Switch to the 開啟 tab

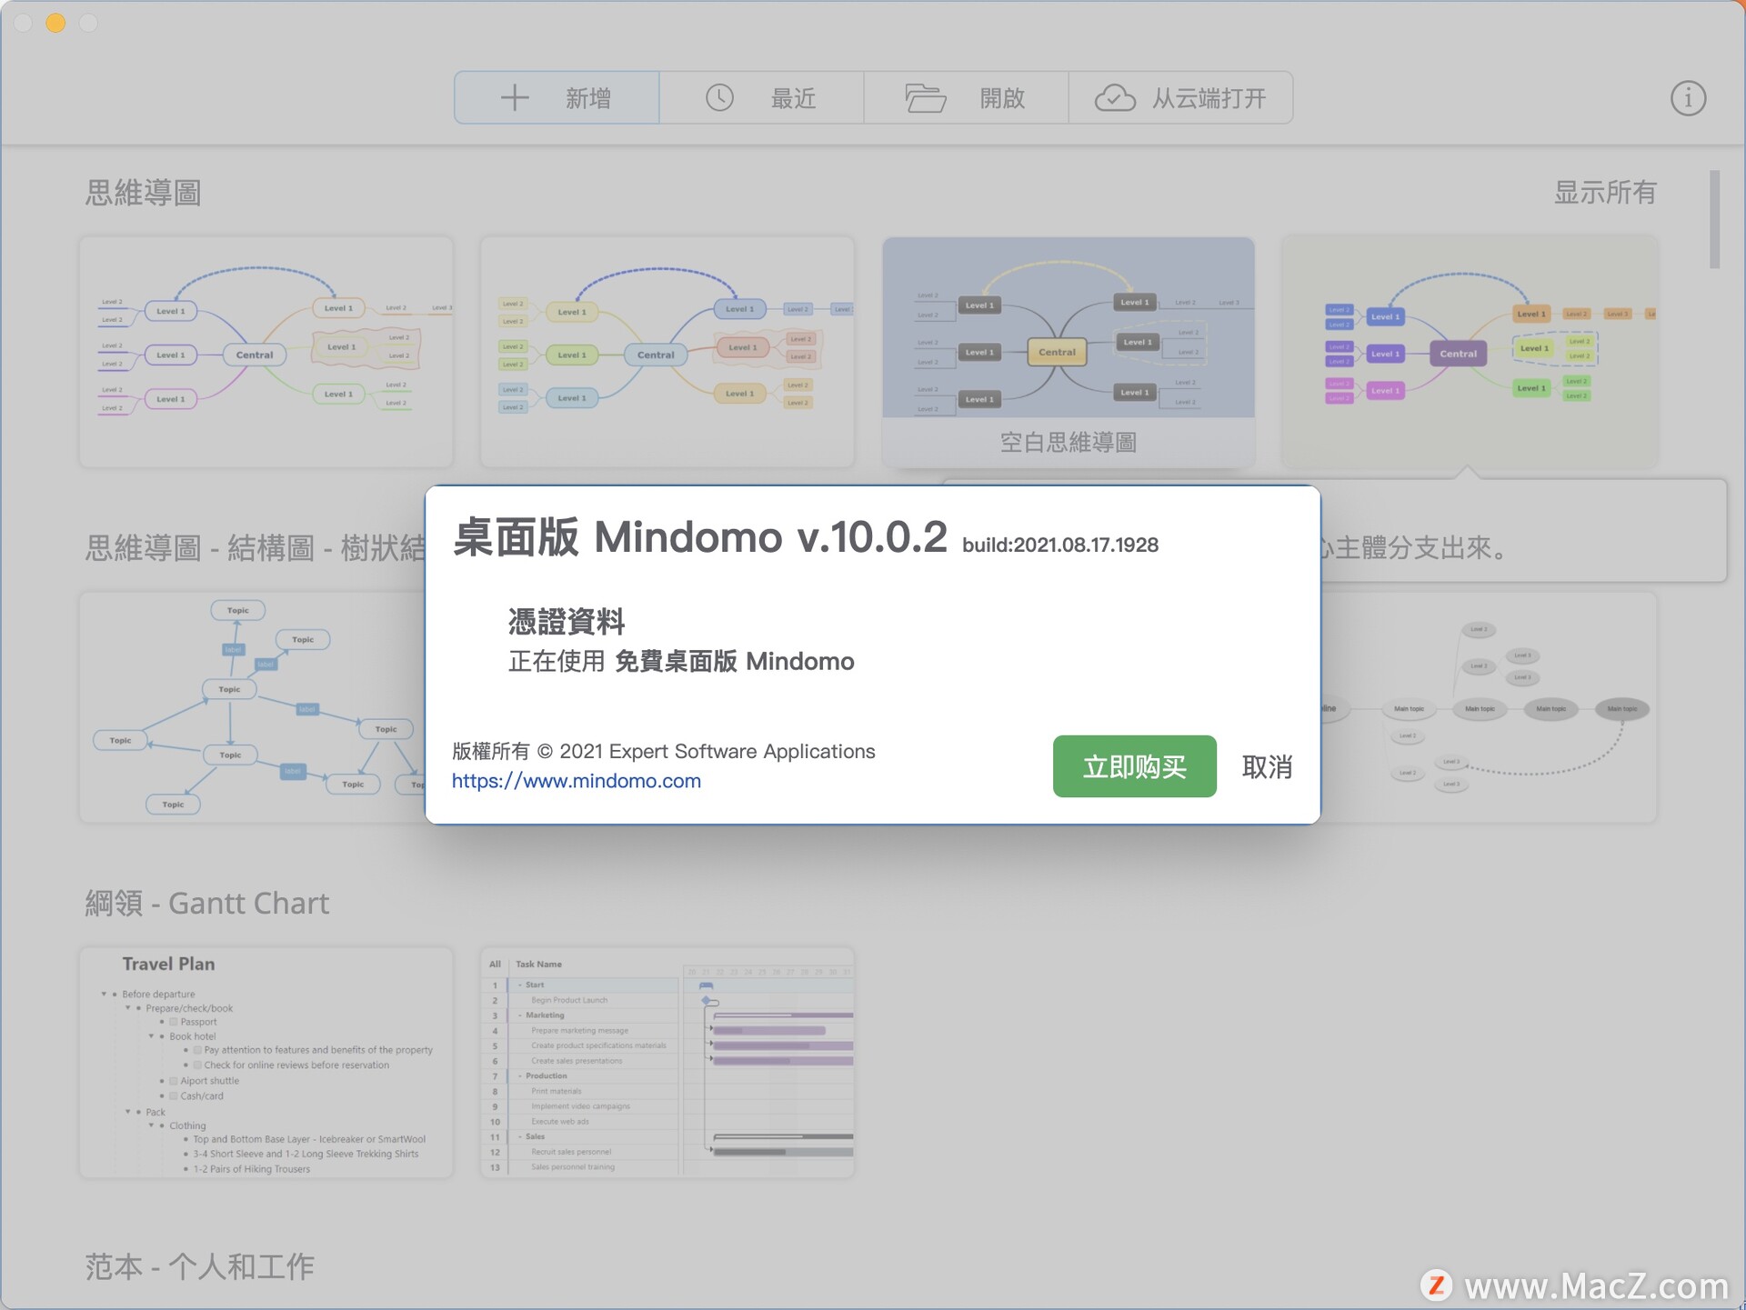(966, 97)
